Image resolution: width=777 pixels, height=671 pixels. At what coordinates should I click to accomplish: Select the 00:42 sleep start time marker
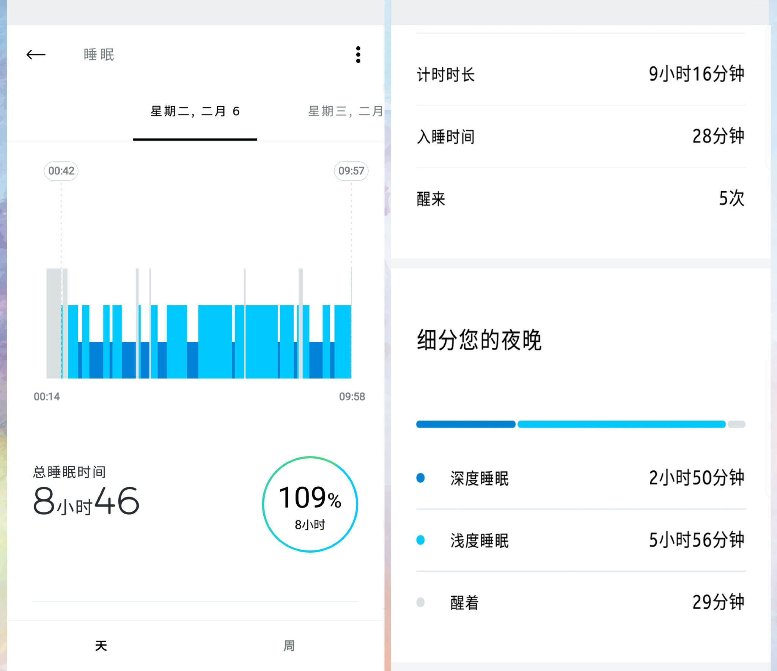click(61, 171)
